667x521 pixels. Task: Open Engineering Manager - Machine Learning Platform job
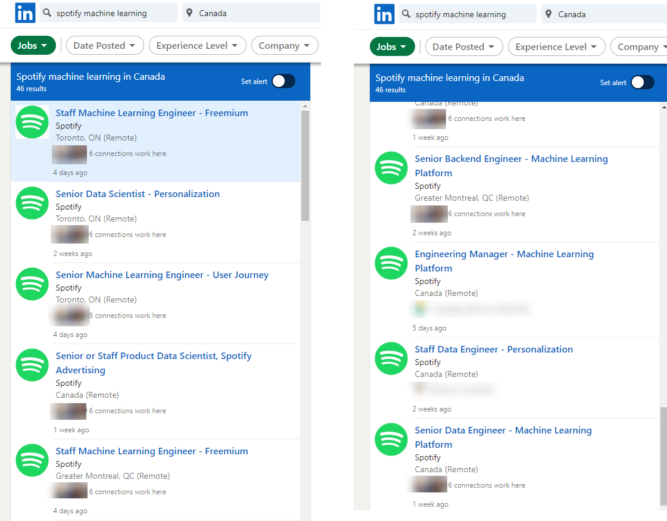coord(504,261)
